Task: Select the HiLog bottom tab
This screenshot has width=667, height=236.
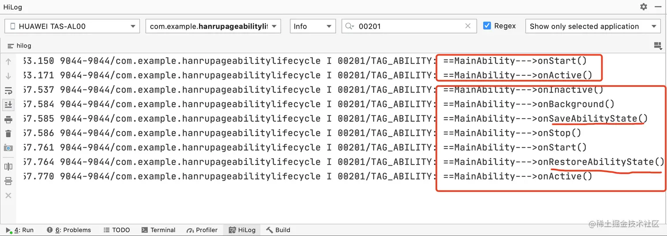Action: coord(242,230)
